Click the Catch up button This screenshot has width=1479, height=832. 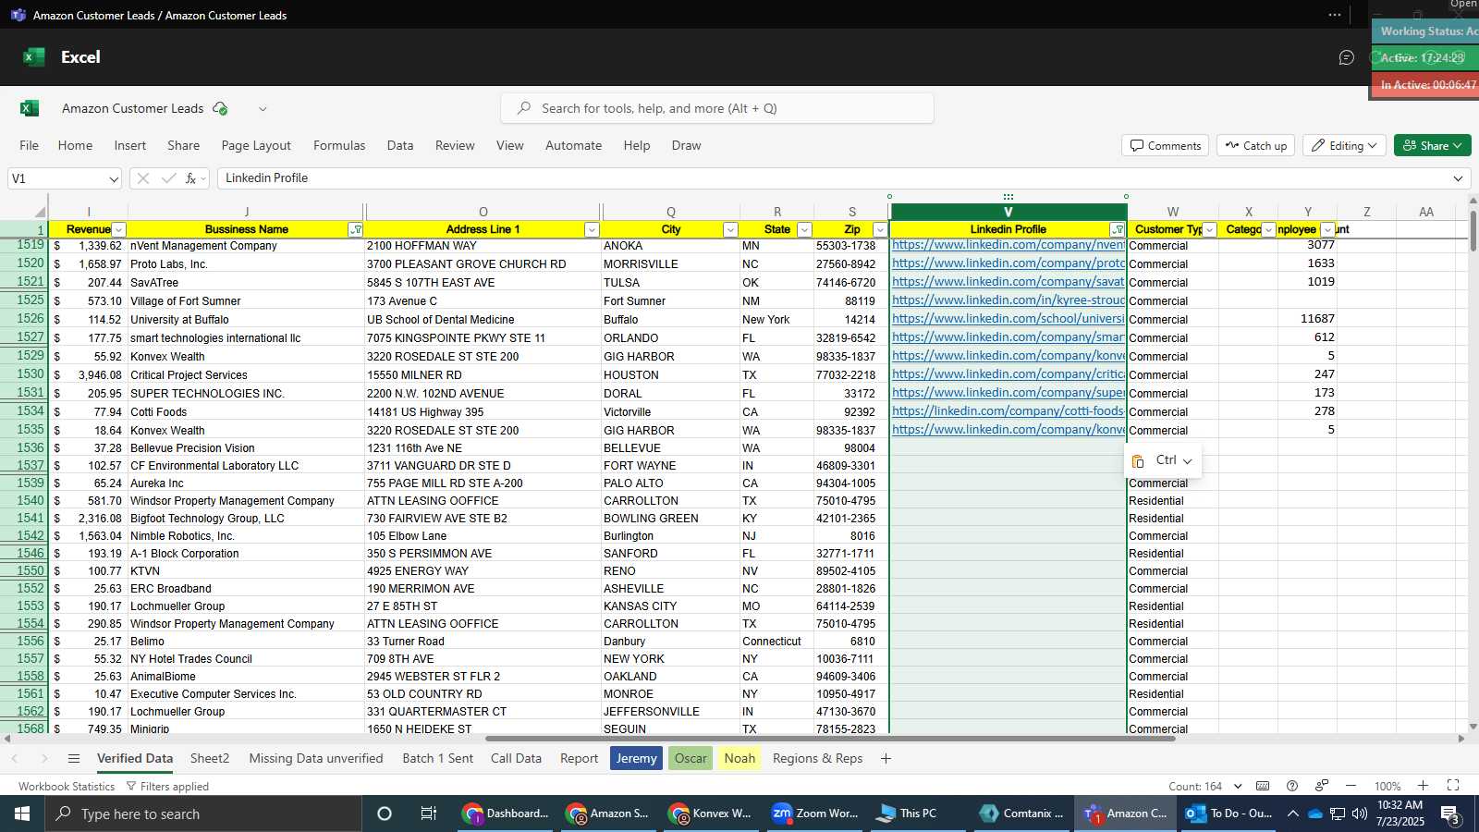1256,145
